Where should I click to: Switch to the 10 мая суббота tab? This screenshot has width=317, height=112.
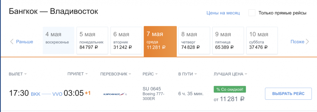[262, 40]
